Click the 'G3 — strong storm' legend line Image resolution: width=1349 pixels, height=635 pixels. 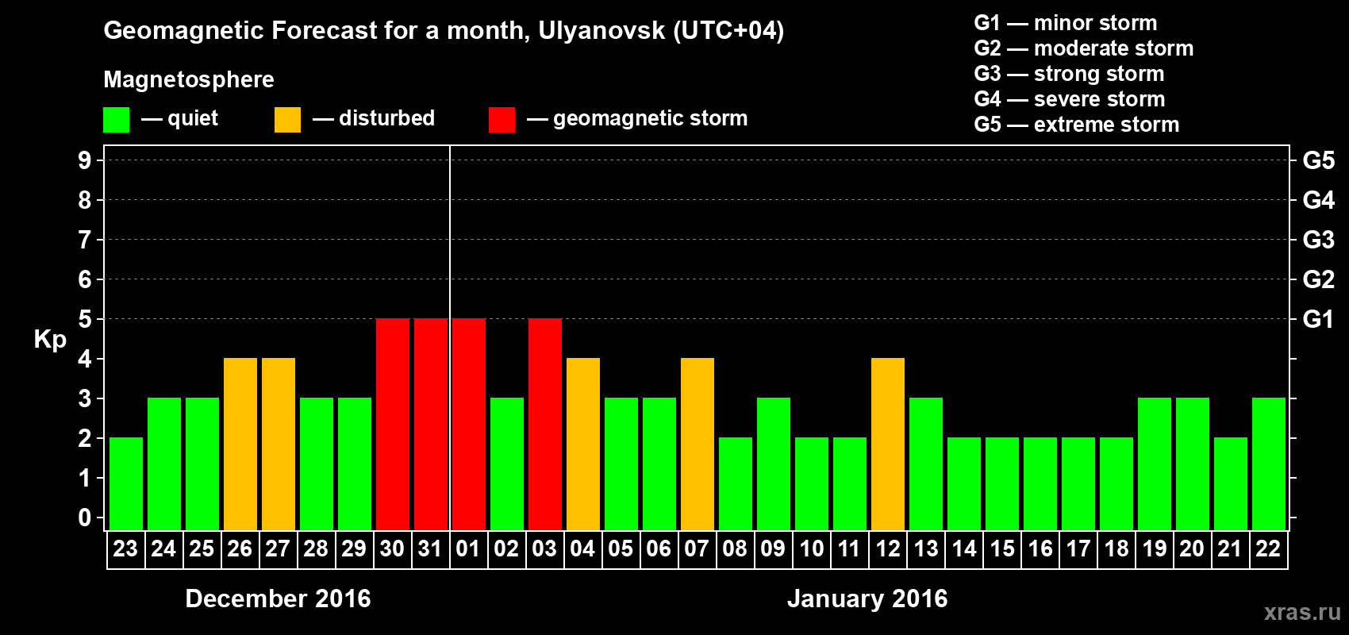tap(1069, 74)
